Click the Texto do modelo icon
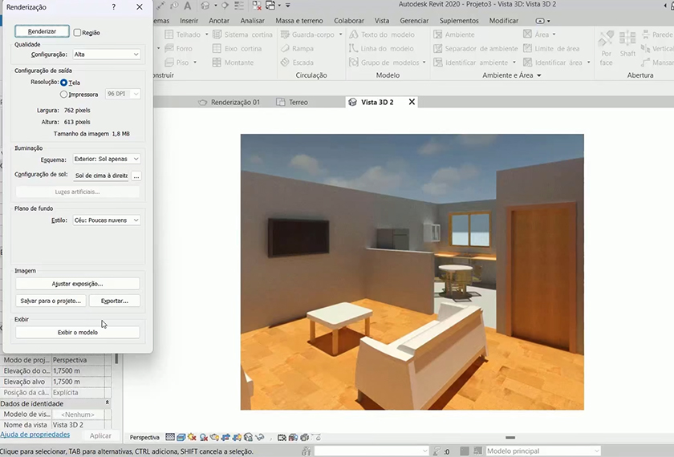674x457 pixels. click(x=354, y=35)
